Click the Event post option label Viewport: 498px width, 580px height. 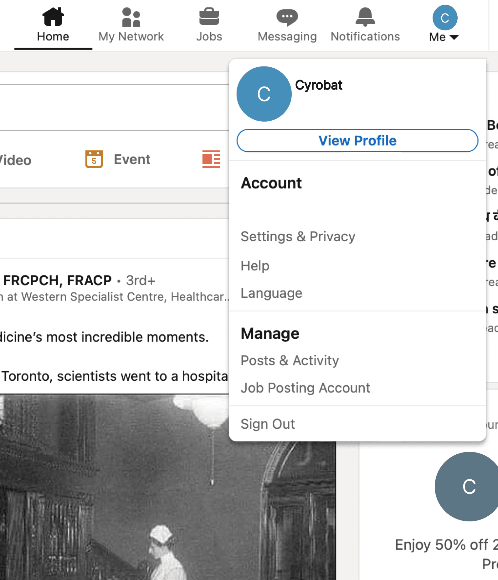tap(132, 159)
